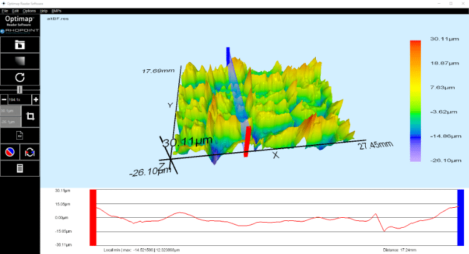Viewport: 469px width, 254px height.
Task: Click the red and blue circle icon
Action: coord(10,152)
